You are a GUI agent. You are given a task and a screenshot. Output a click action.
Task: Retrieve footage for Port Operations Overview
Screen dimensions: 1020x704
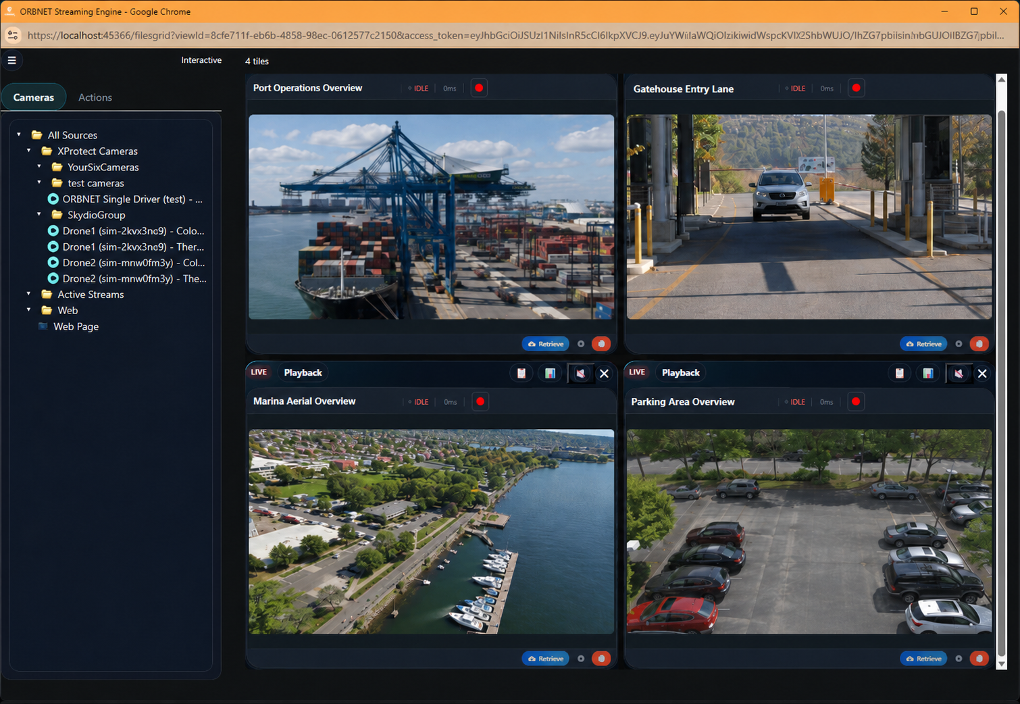coord(546,344)
